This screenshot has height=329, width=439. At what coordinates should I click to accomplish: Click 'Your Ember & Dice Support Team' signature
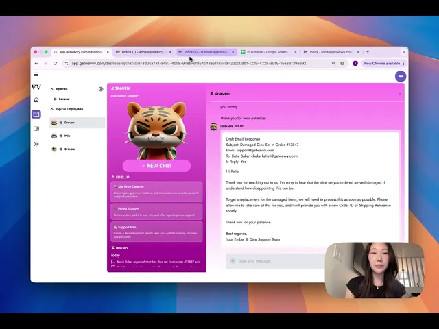[x=253, y=239]
